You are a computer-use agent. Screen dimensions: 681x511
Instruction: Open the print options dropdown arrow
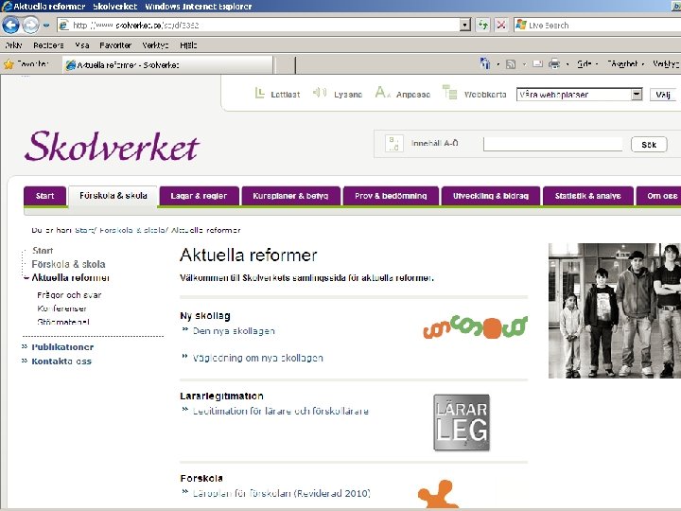pos(567,64)
